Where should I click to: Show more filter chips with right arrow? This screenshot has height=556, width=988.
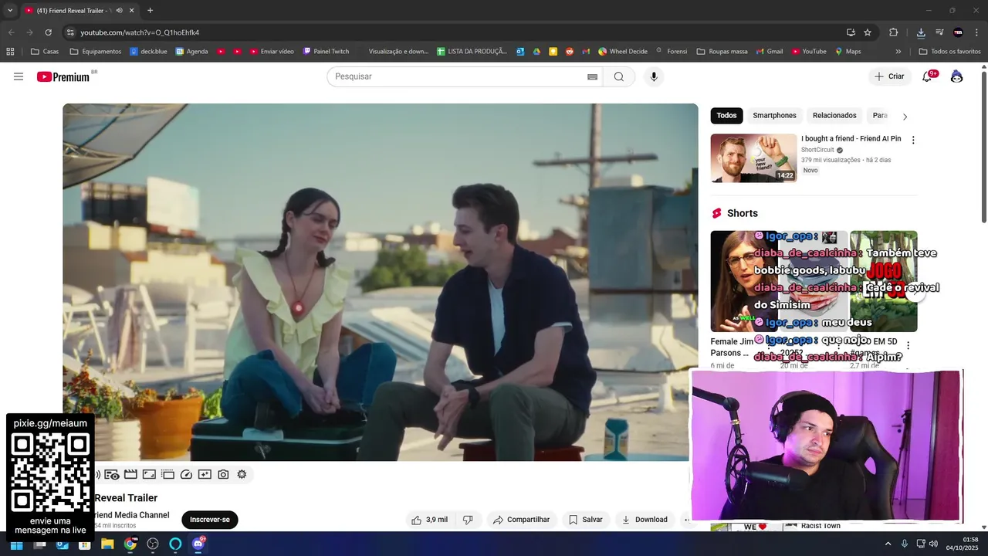pyautogui.click(x=905, y=117)
